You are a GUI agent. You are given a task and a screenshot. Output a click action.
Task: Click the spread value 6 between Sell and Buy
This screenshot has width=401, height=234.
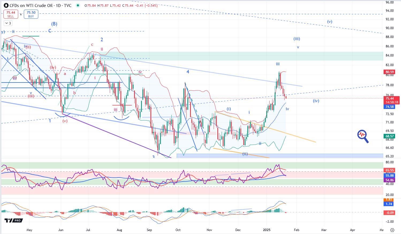click(x=21, y=14)
